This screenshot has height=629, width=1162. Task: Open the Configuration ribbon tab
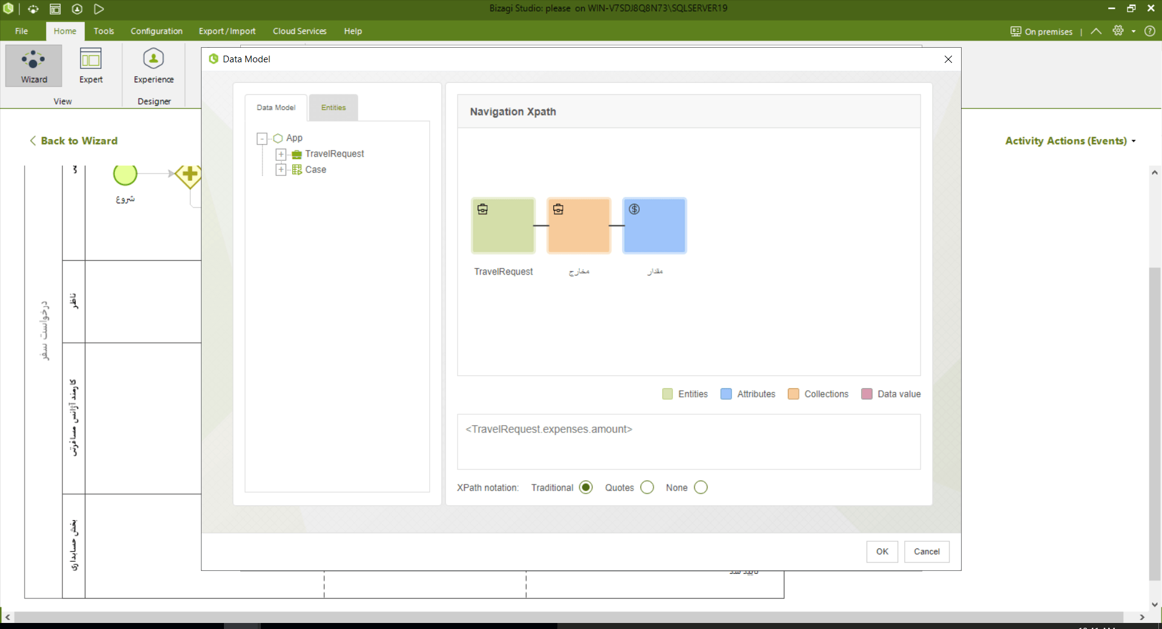[x=156, y=31]
